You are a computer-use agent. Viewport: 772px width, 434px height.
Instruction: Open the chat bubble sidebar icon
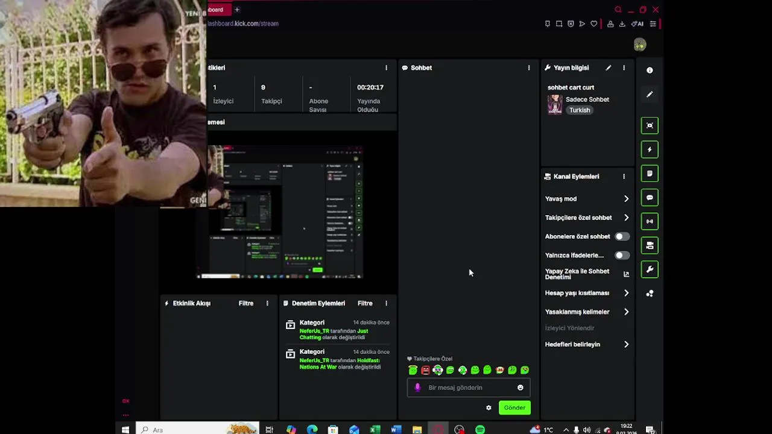click(650, 198)
